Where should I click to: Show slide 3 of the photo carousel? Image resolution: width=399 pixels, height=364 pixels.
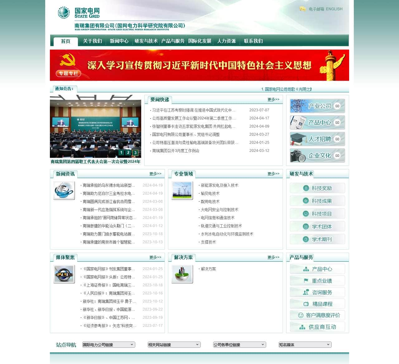pyautogui.click(x=135, y=153)
